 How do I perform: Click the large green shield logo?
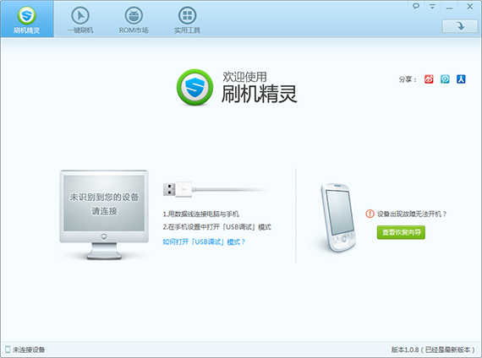click(x=194, y=87)
